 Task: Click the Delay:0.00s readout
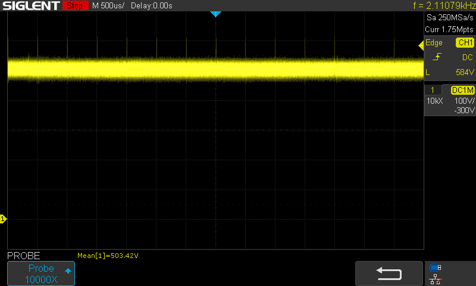coord(152,6)
